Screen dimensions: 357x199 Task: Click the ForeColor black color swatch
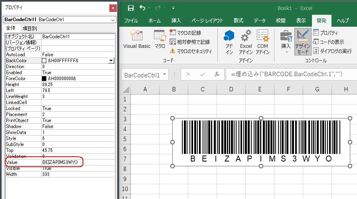pyautogui.click(x=44, y=79)
